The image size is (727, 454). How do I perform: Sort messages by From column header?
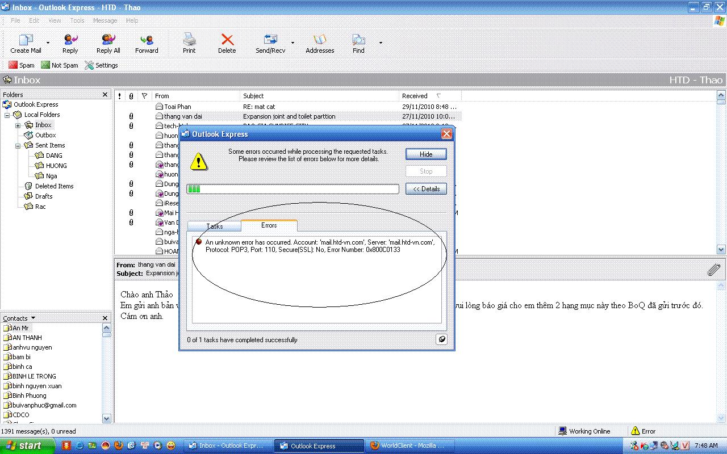(196, 96)
